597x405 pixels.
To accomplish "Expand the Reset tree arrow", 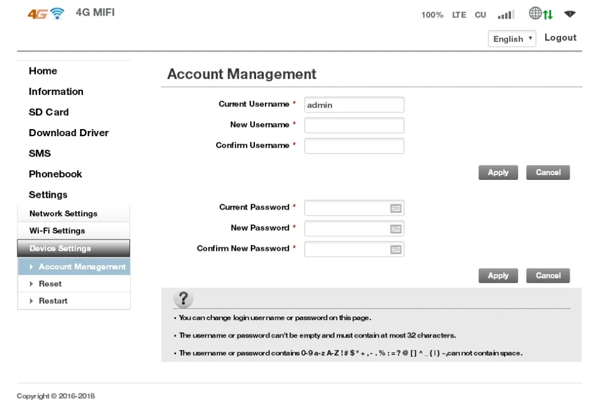I will 31,284.
